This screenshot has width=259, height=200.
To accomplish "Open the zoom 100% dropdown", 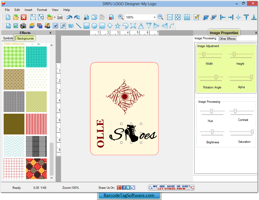I will (155, 17).
